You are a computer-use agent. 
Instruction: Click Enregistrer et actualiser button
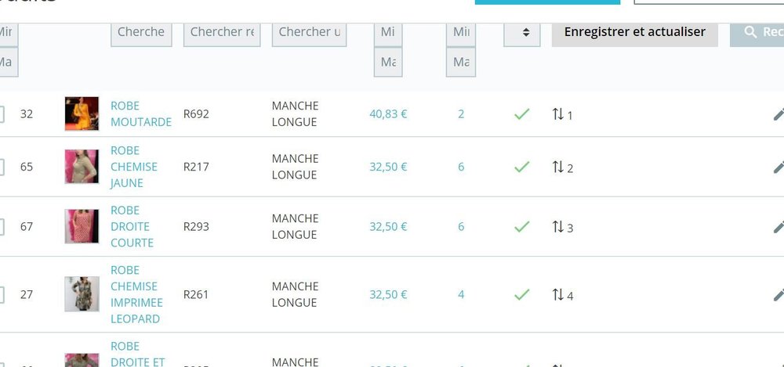635,33
